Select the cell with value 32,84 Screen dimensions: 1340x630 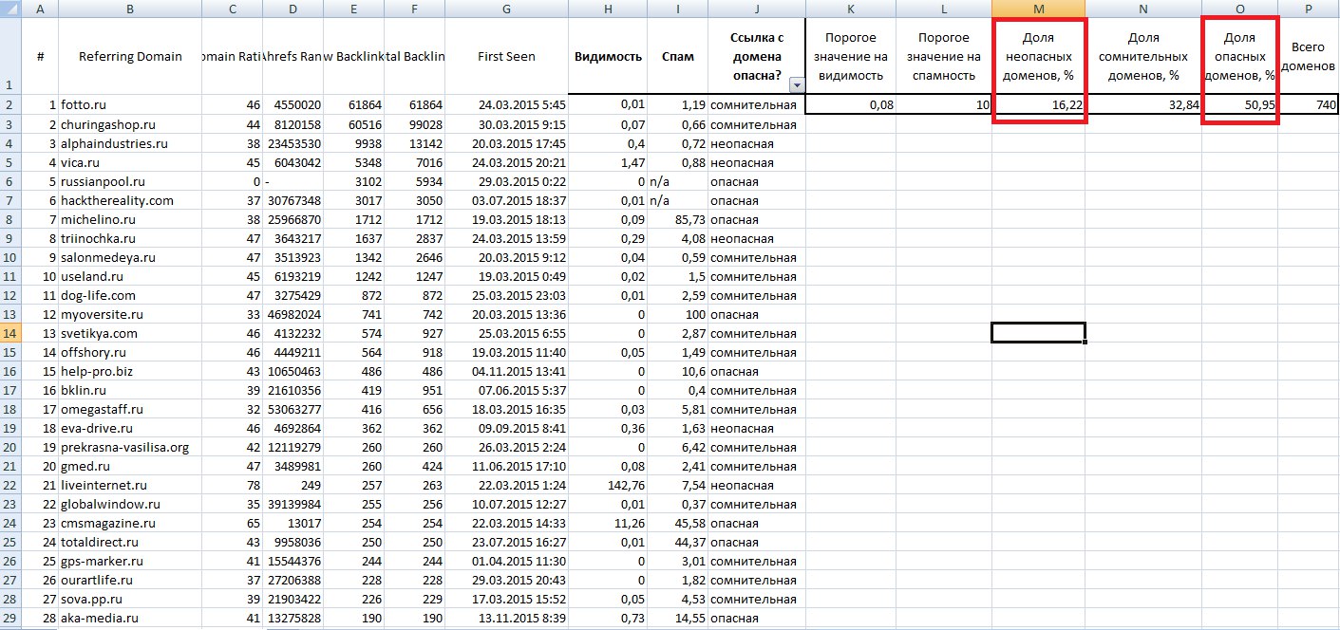1143,104
